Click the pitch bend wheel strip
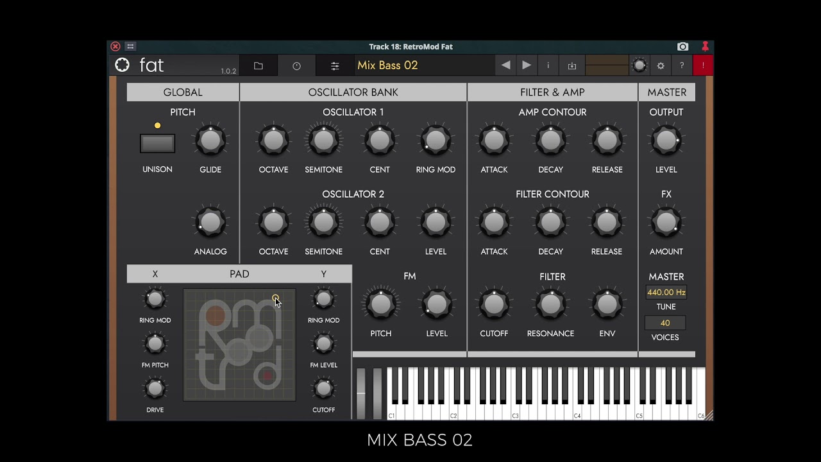 click(x=361, y=393)
